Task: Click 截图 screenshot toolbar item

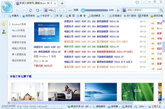Action: click(x=70, y=16)
